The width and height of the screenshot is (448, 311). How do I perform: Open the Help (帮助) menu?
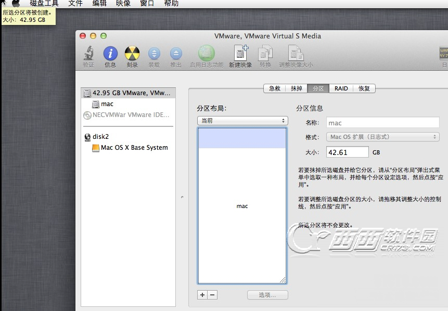coord(171,3)
